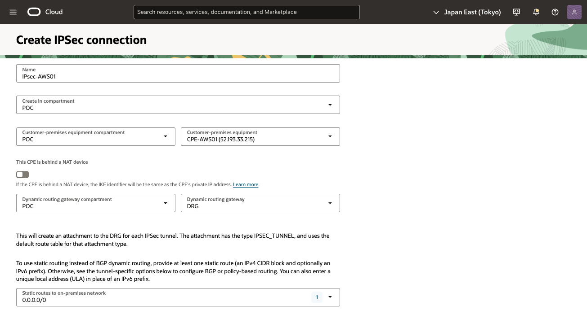Open the help question mark icon
The height and width of the screenshot is (319, 587).
point(555,12)
